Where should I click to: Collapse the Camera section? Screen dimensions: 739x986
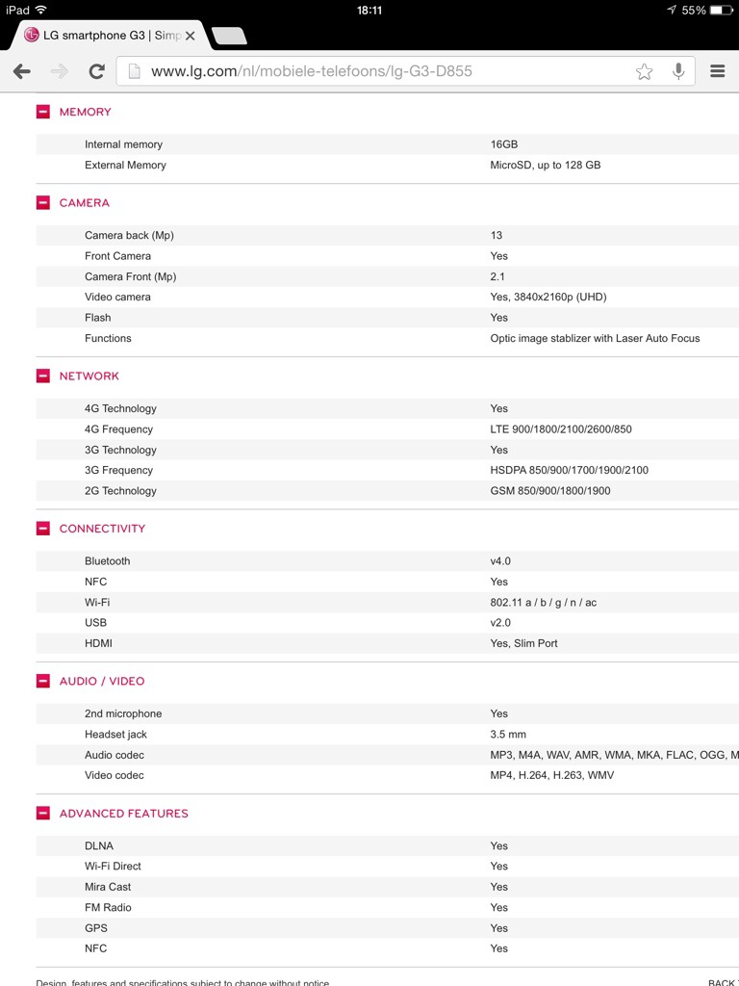[43, 203]
